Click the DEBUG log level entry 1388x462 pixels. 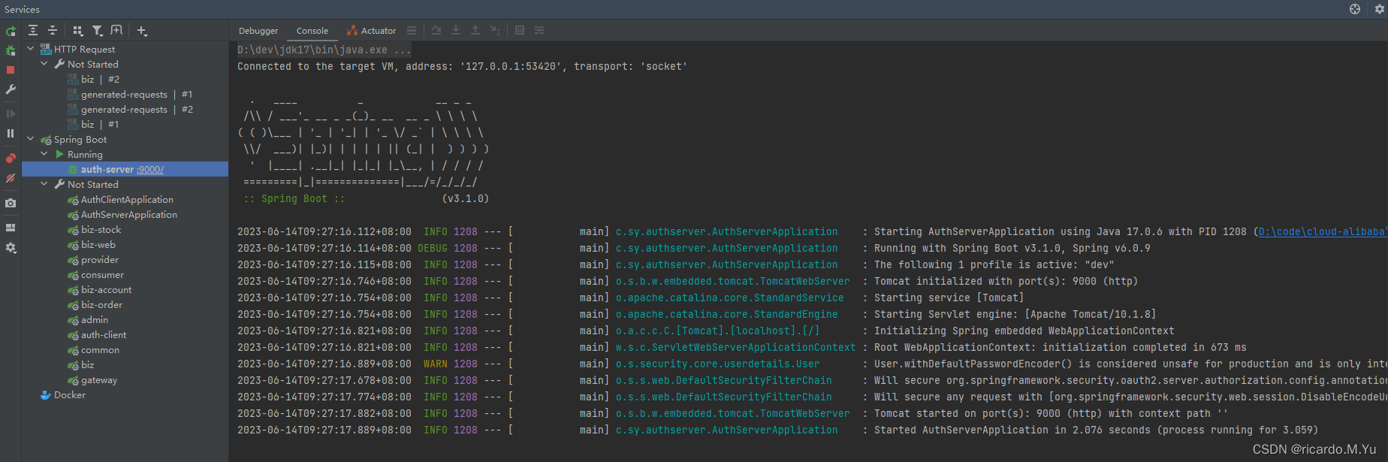(x=433, y=249)
